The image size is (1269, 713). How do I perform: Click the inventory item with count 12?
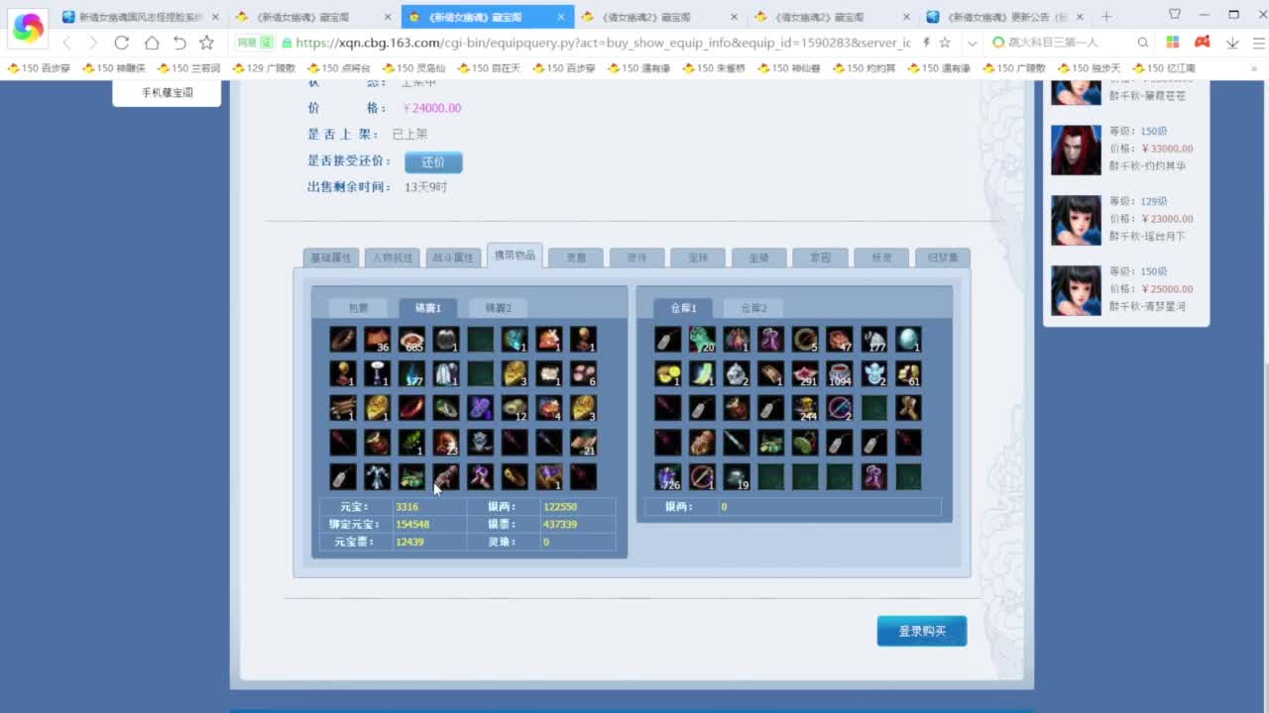coord(515,408)
